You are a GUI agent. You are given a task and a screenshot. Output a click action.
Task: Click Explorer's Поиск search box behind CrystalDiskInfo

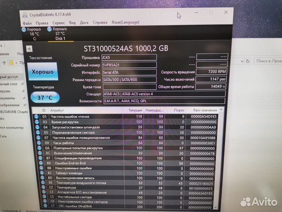[268, 61]
